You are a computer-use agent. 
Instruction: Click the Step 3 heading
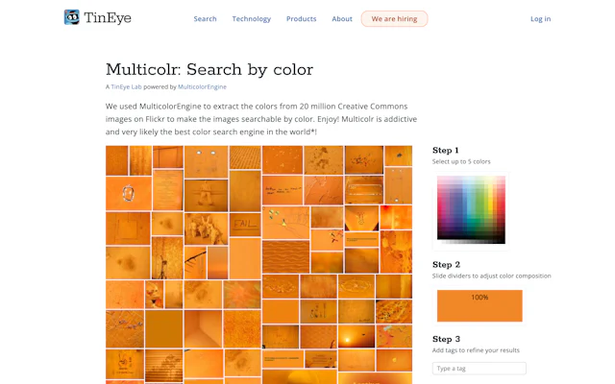click(446, 339)
